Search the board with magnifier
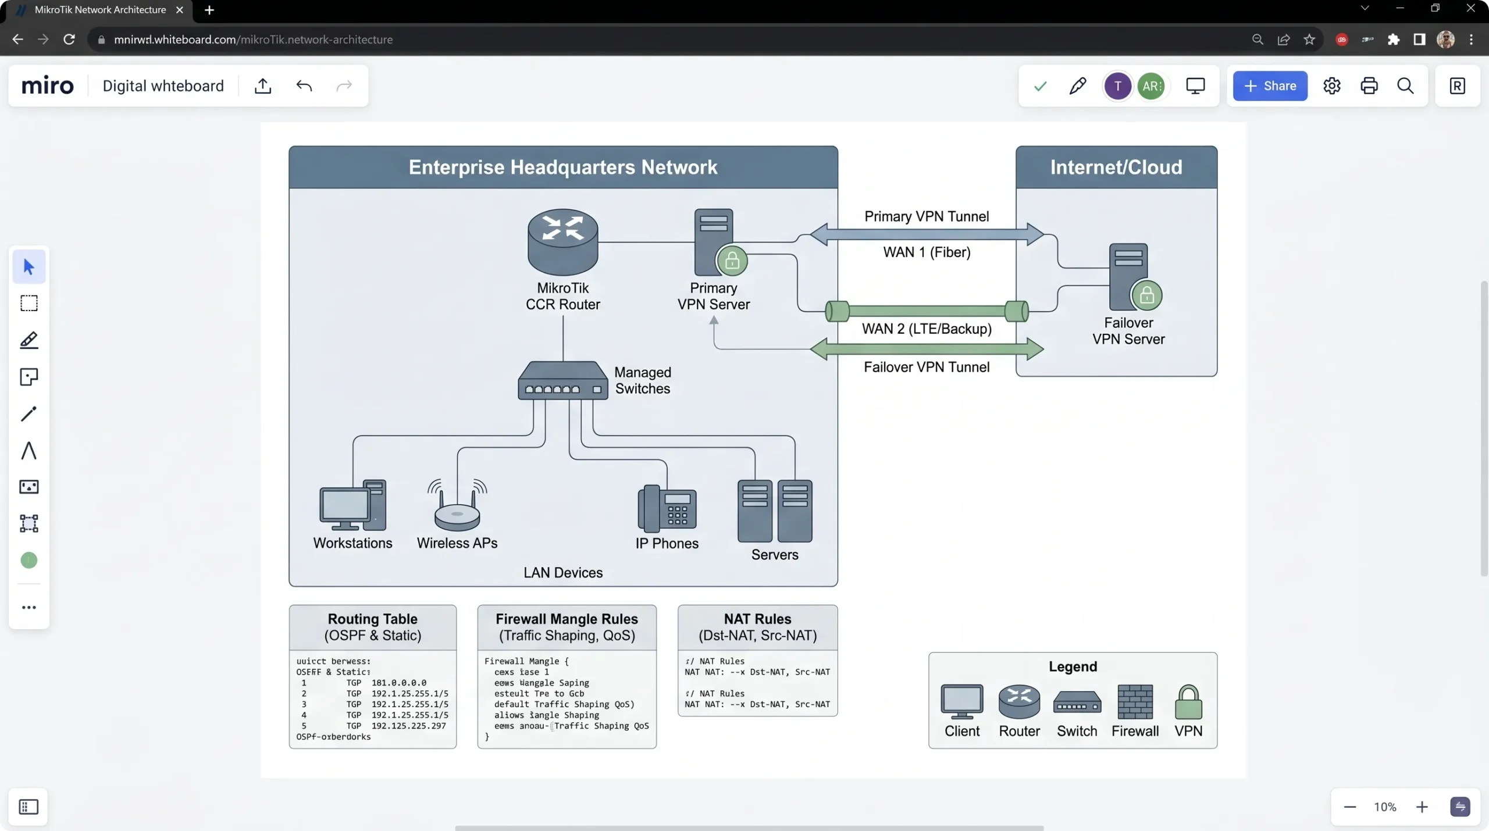 1406,86
